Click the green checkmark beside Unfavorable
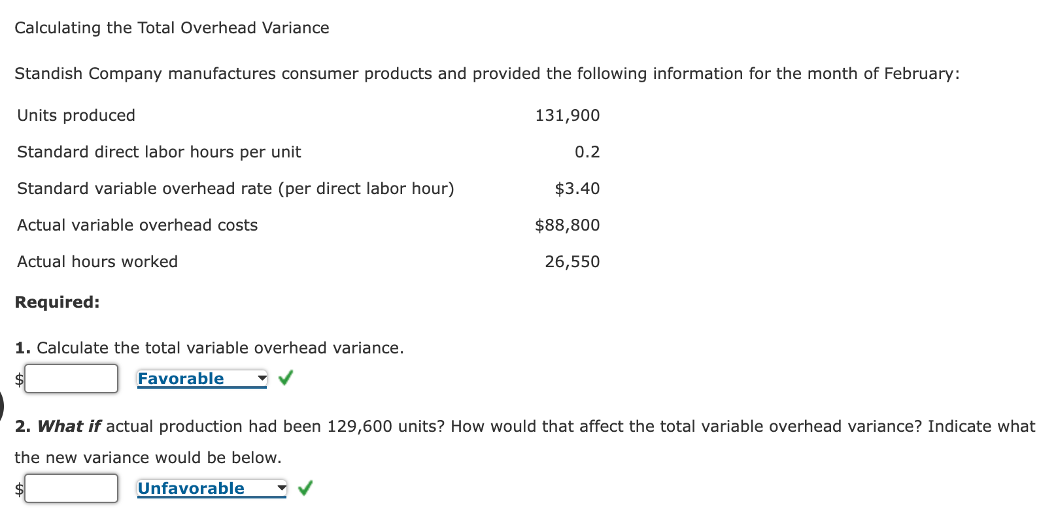This screenshot has width=1058, height=520. [305, 487]
